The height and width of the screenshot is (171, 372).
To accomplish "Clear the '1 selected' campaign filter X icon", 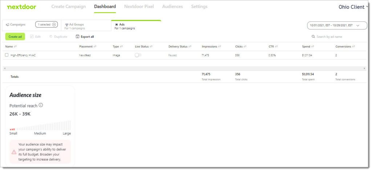I will [x=54, y=24].
